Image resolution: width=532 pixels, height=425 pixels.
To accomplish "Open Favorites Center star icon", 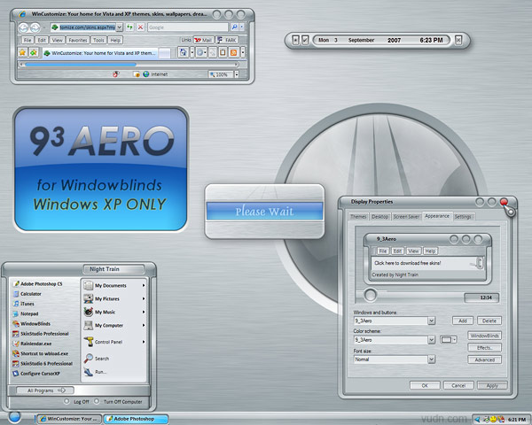I will point(22,52).
